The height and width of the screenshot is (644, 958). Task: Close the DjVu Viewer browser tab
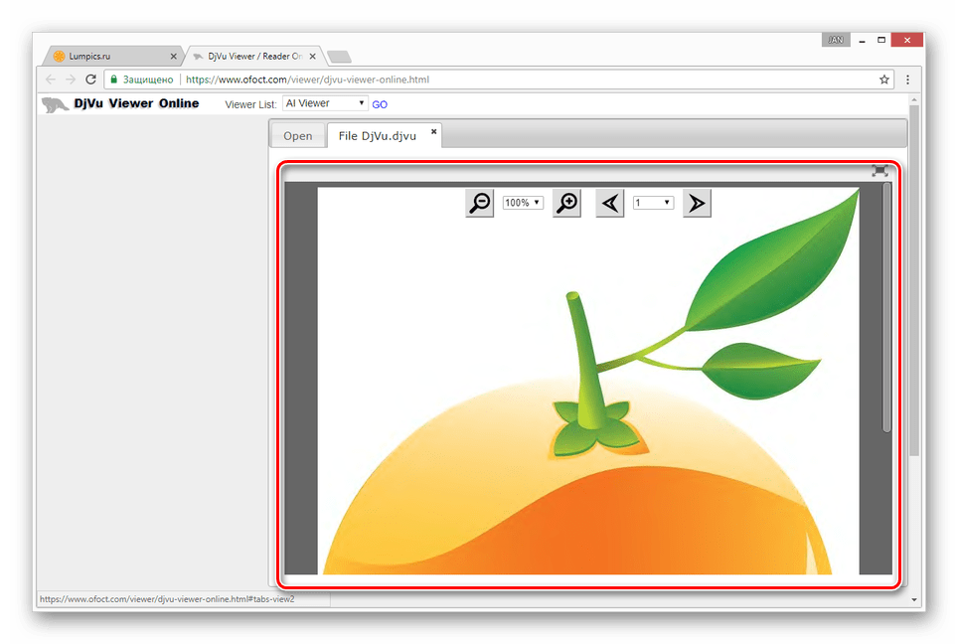tap(312, 57)
